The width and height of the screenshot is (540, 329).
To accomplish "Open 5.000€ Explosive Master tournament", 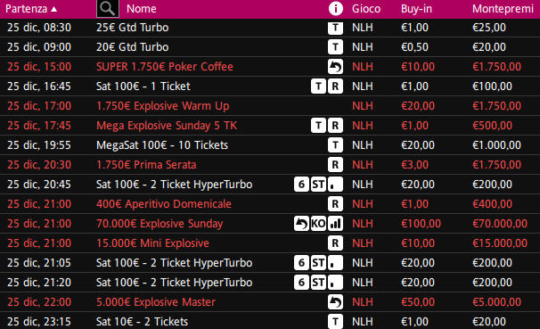I will click(x=156, y=302).
